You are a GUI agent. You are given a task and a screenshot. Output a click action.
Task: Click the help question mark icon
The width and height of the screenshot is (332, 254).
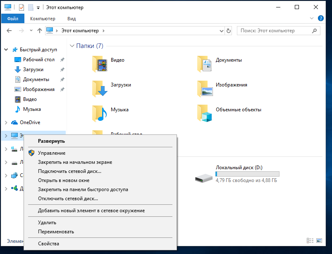(x=321, y=19)
